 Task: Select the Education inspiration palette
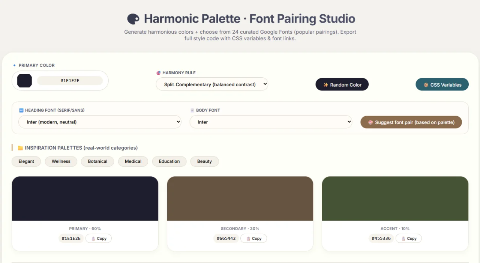(x=169, y=161)
